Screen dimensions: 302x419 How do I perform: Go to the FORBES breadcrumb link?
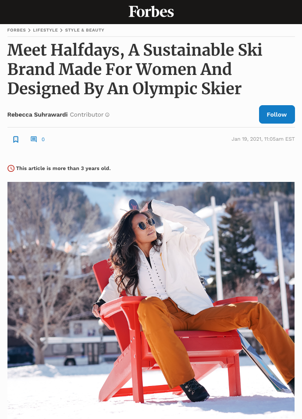[17, 30]
